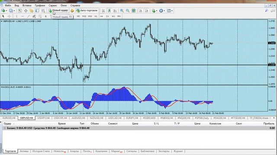
Task: Switch timeframe to M5
Action: coord(78,16)
